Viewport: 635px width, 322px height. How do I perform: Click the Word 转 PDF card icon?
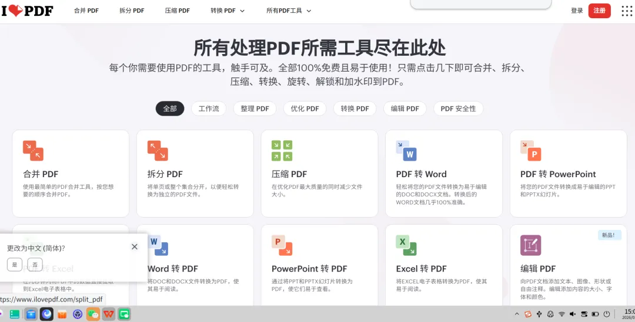click(158, 245)
